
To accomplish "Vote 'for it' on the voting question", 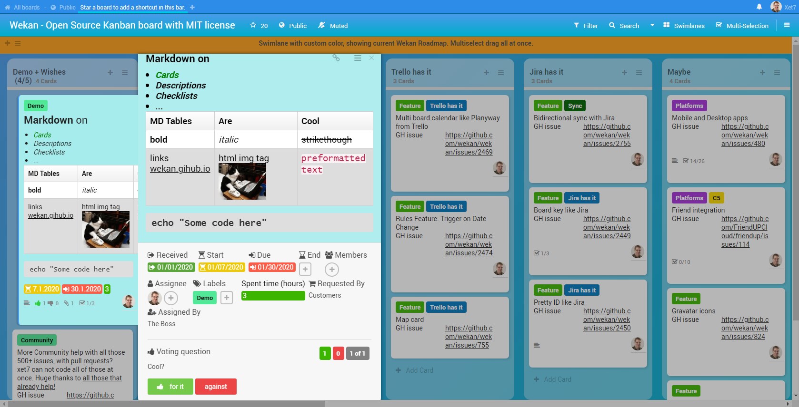I will click(x=170, y=387).
